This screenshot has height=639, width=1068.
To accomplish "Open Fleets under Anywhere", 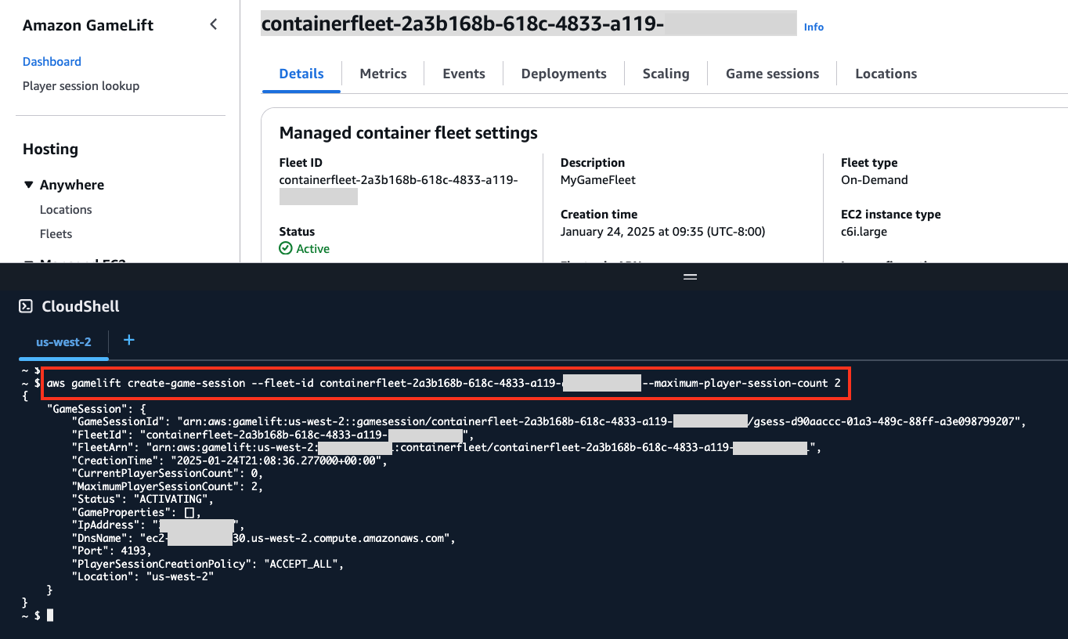I will pyautogui.click(x=56, y=233).
